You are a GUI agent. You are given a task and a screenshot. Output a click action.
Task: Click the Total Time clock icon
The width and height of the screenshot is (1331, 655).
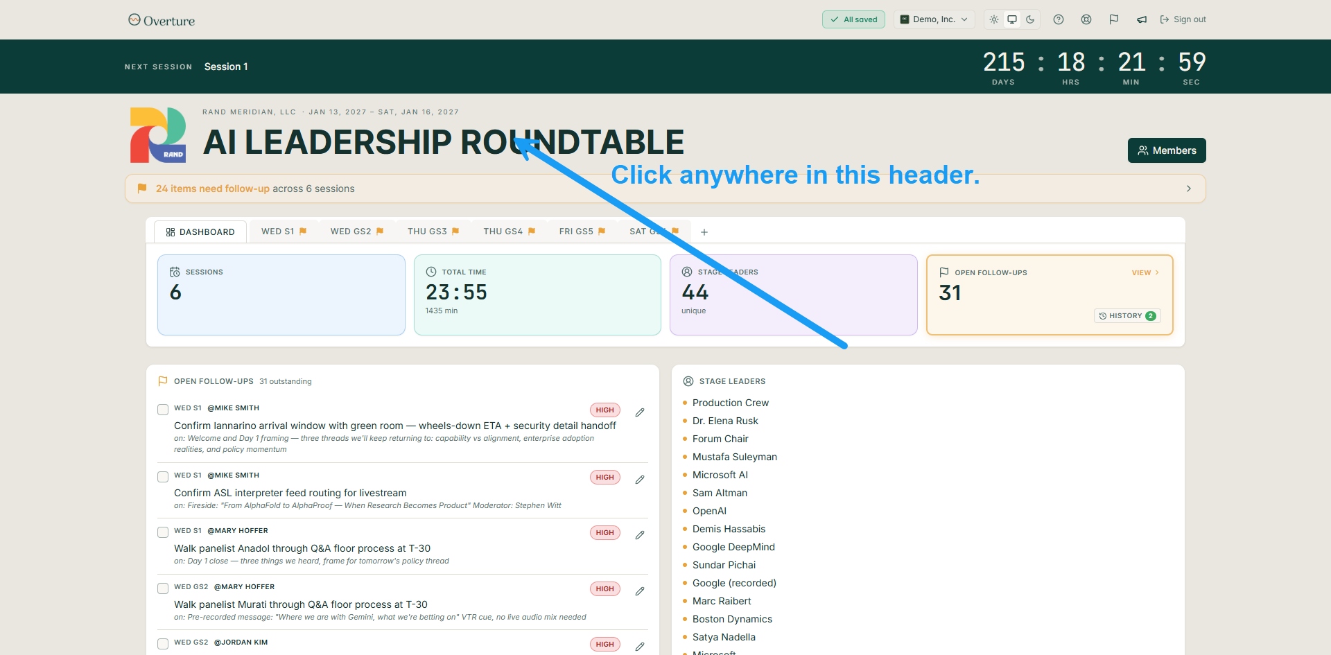[431, 272]
